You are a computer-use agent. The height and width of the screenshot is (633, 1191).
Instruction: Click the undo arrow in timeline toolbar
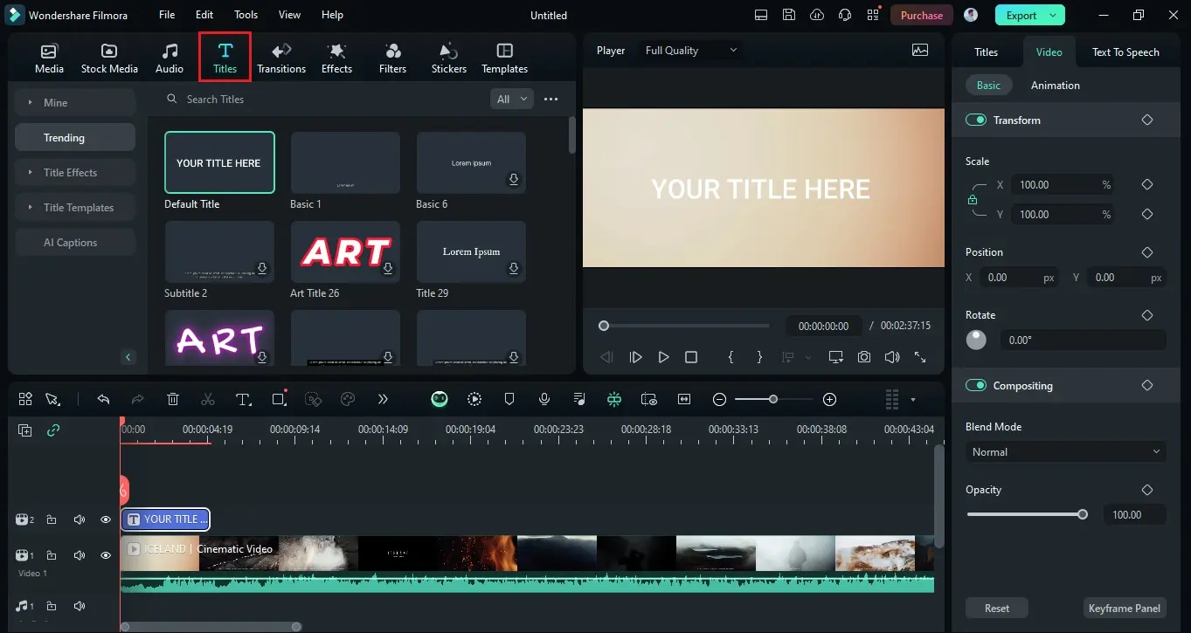pos(103,399)
